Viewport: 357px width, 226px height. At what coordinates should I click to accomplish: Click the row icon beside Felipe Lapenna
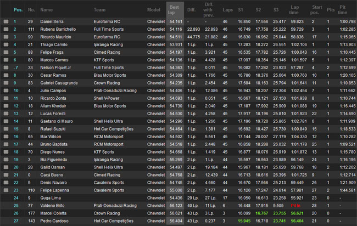[x=6, y=190]
